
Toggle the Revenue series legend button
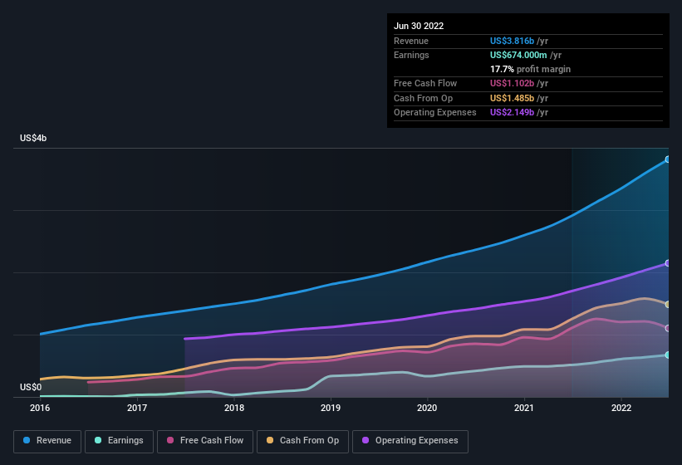pyautogui.click(x=47, y=441)
